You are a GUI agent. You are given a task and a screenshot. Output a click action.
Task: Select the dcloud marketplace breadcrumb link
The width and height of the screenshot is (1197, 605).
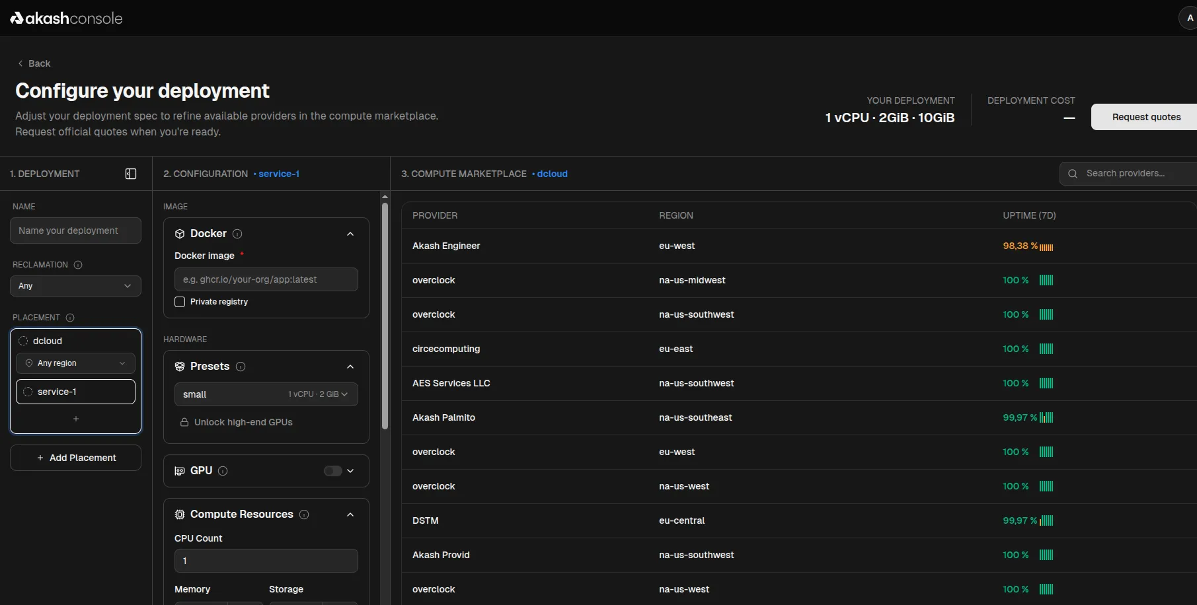click(x=553, y=174)
